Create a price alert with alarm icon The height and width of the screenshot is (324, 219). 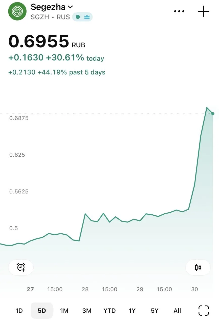21,267
